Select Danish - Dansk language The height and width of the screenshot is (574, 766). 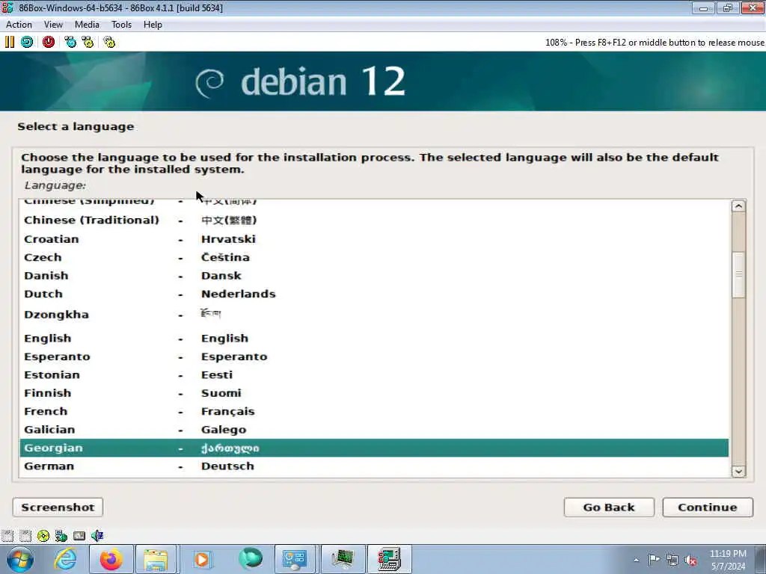pyautogui.click(x=374, y=276)
